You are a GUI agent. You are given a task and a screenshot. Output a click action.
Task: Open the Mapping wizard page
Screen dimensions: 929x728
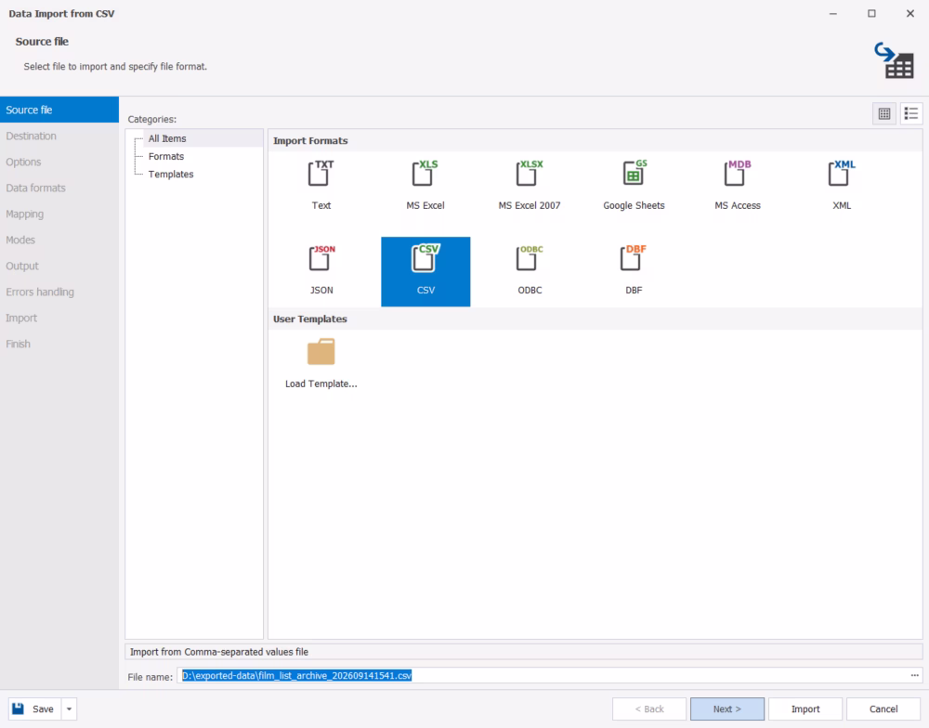click(x=59, y=214)
